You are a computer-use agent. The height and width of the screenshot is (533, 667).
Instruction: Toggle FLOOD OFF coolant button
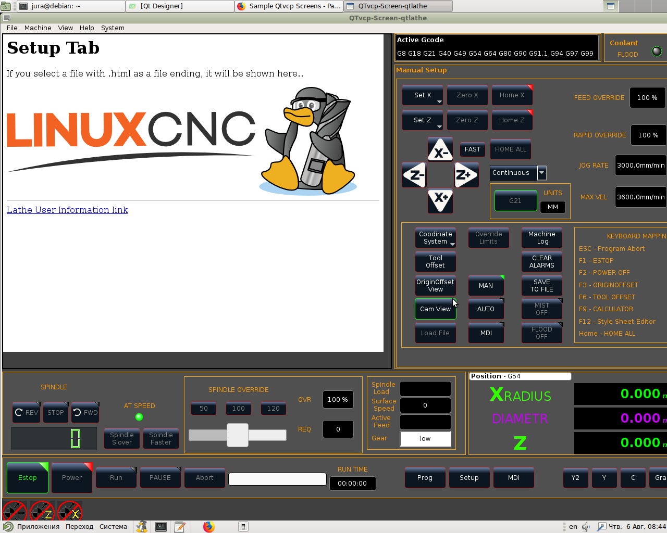tap(542, 333)
